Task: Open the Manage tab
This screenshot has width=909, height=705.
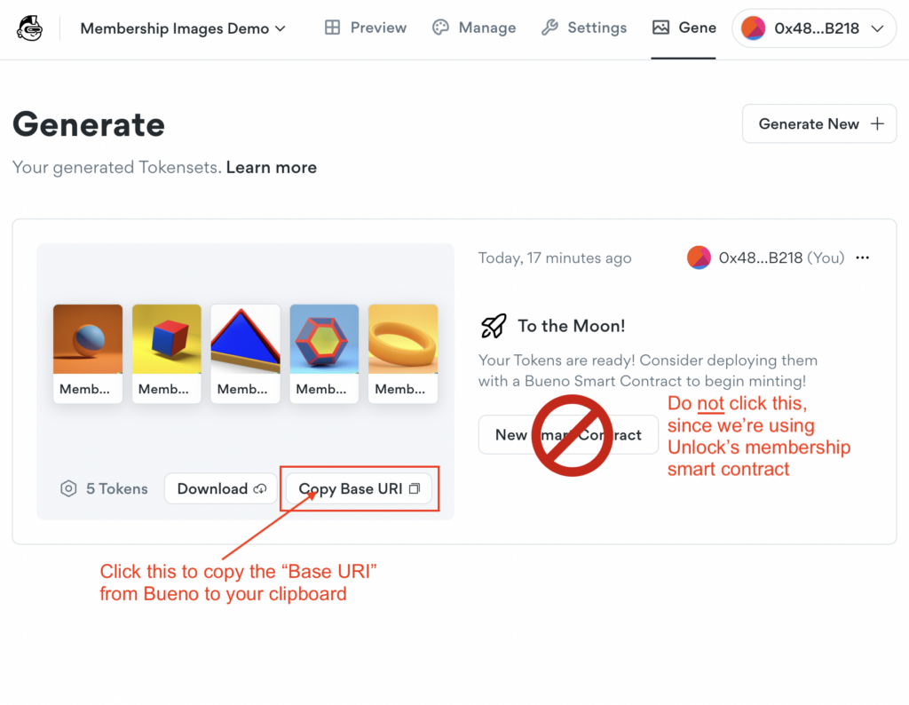Action: point(474,28)
